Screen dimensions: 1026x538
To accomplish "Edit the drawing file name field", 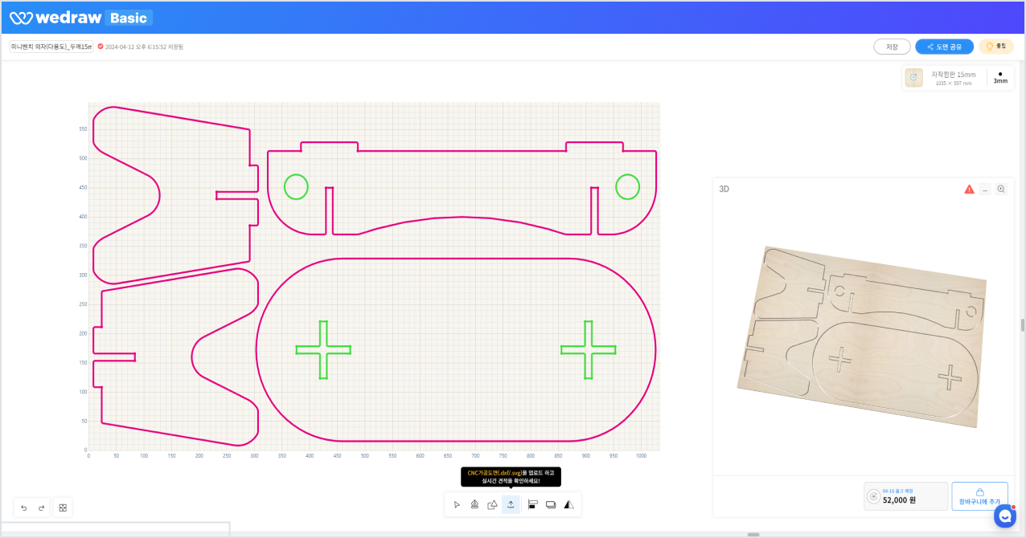I will point(51,47).
